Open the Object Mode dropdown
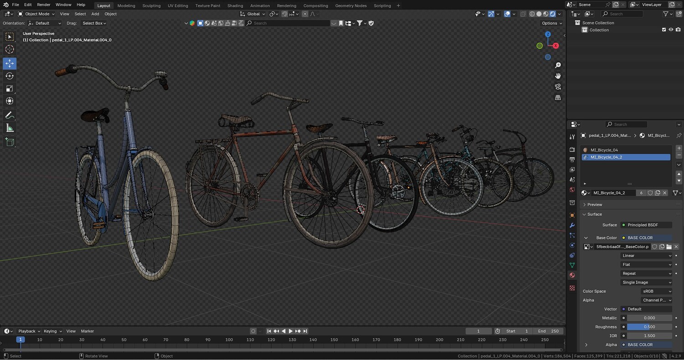Screen dimensions: 684x360 (37, 14)
